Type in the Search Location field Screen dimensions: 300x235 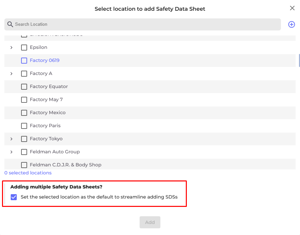144,24
